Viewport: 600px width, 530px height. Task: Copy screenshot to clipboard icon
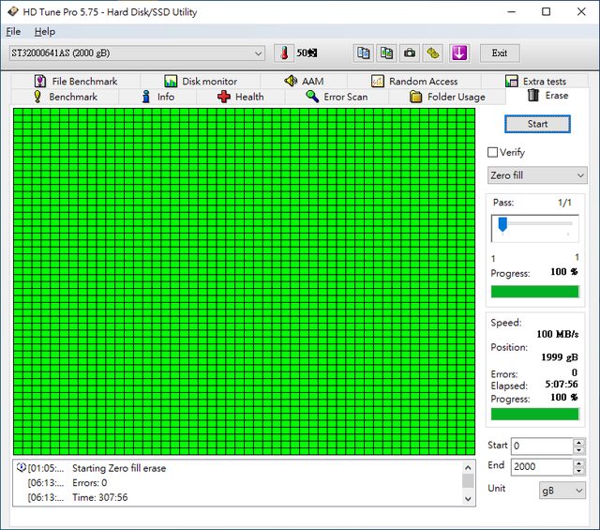click(386, 53)
